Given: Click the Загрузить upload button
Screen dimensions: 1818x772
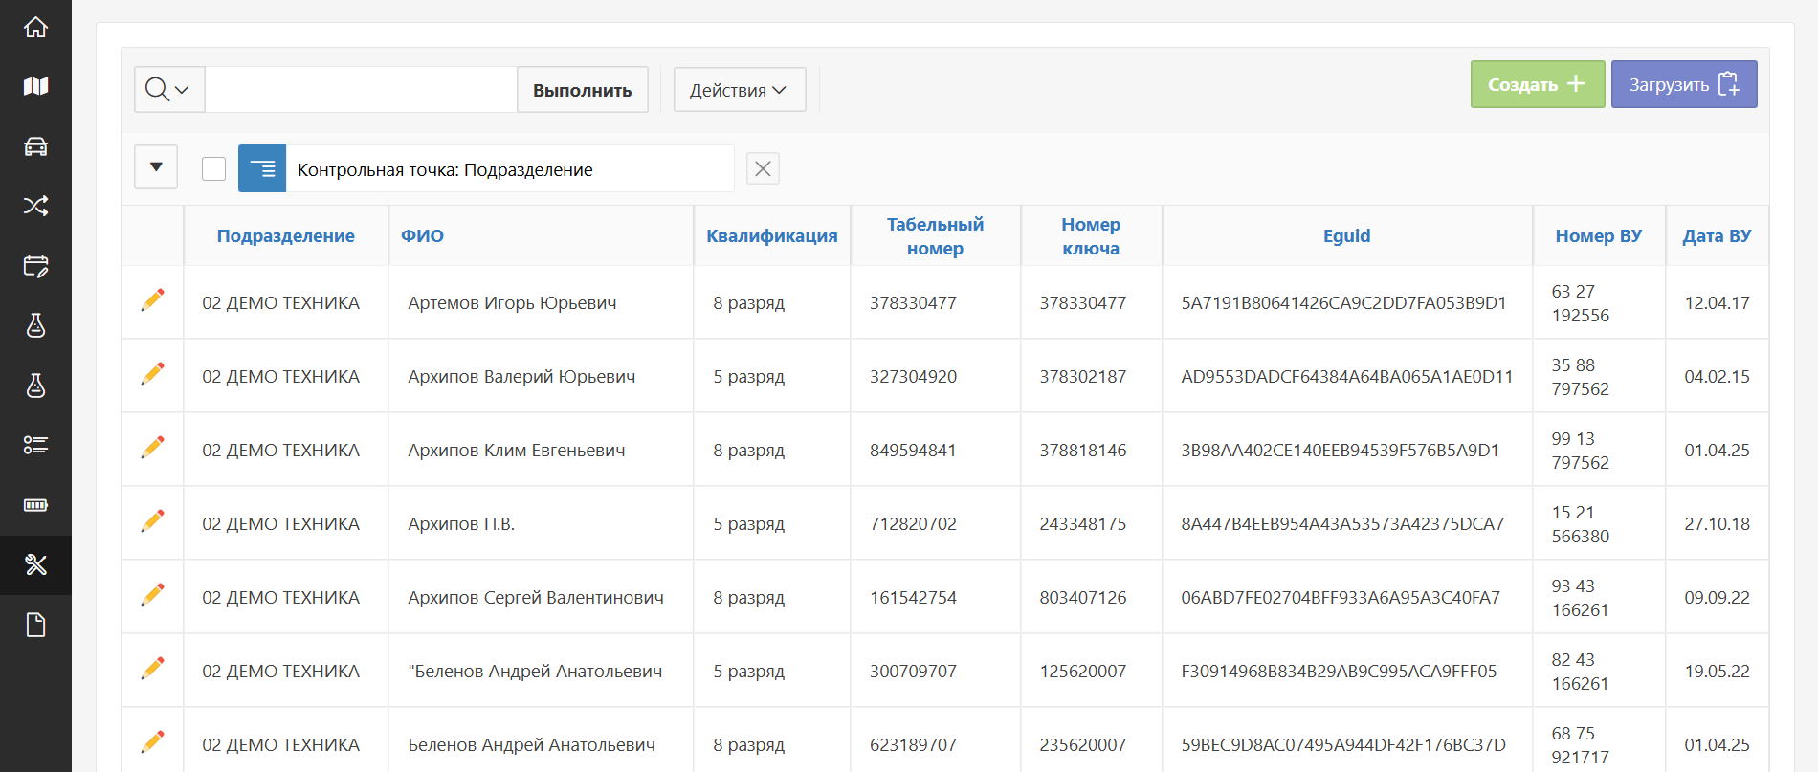Looking at the screenshot, I should (x=1683, y=84).
